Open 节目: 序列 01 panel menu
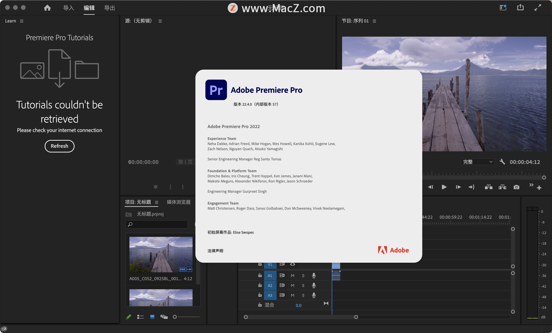 pos(377,20)
